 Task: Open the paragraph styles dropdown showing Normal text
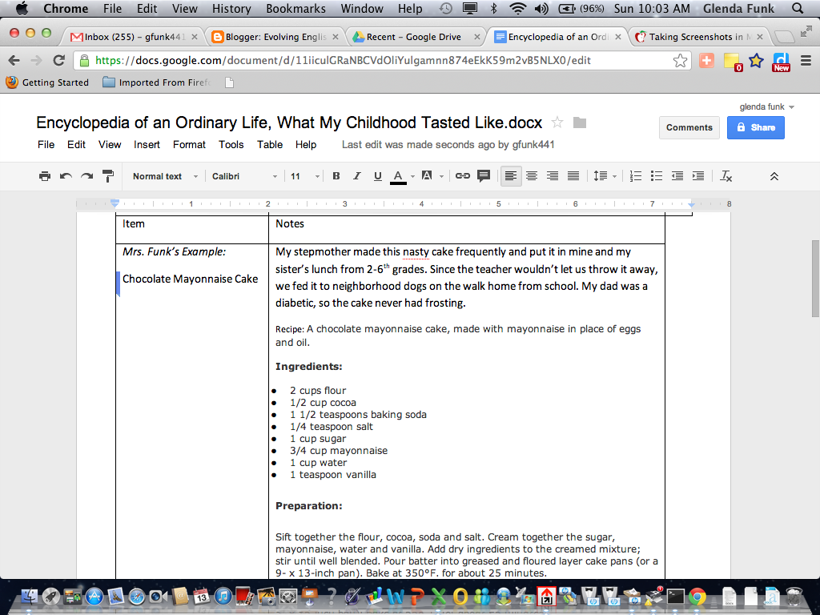click(x=164, y=175)
